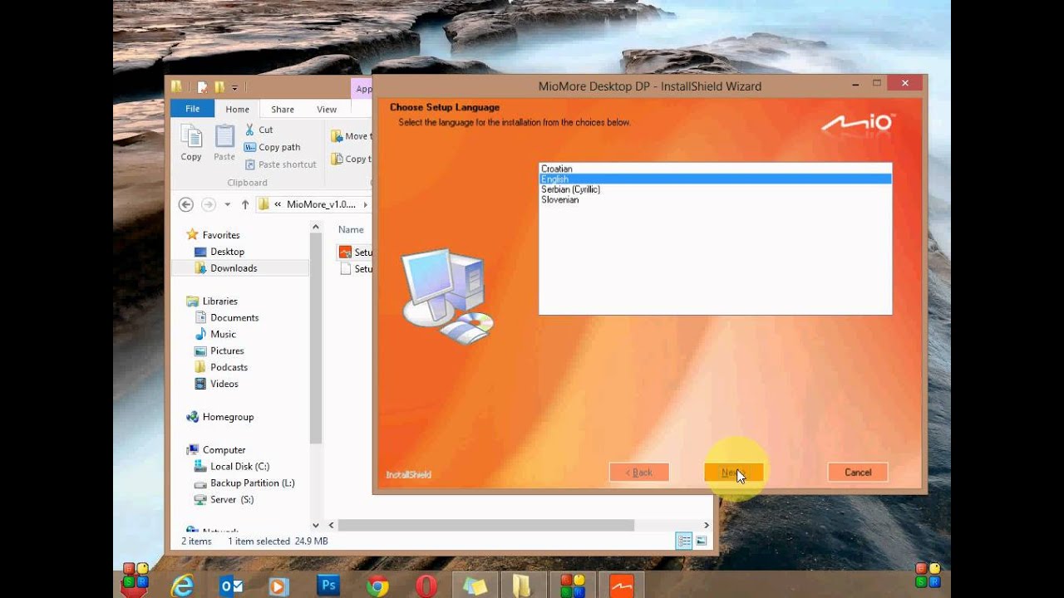
Task: Open Customize Quick Access Toolbar dropdown
Action: [x=235, y=87]
